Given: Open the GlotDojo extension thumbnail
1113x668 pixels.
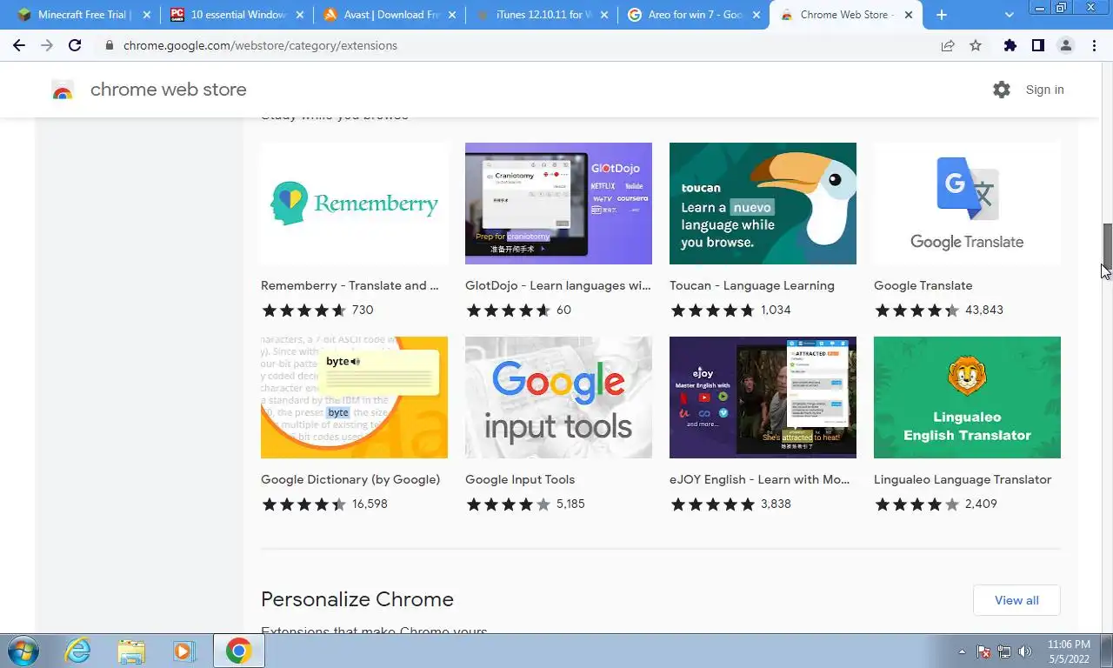Looking at the screenshot, I should [x=558, y=204].
